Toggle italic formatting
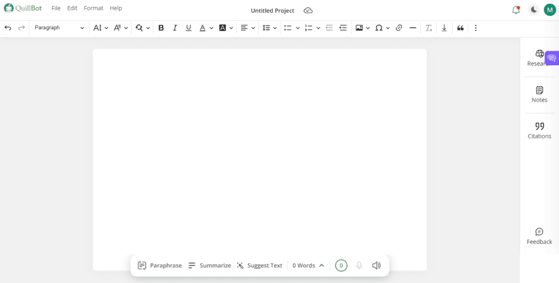This screenshot has width=559, height=283. pos(175,28)
